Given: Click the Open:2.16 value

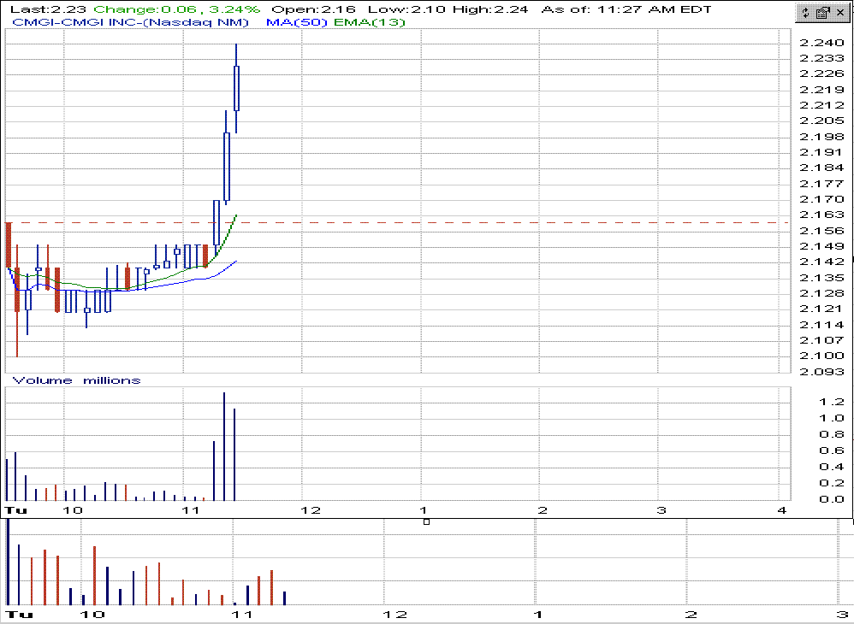Looking at the screenshot, I should 313,9.
